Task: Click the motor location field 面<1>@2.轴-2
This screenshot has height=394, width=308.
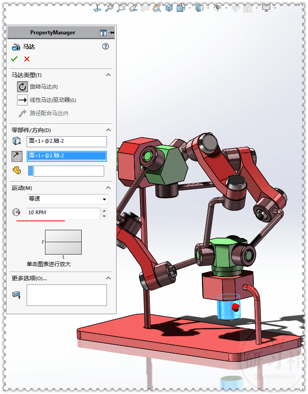Action: (67, 141)
